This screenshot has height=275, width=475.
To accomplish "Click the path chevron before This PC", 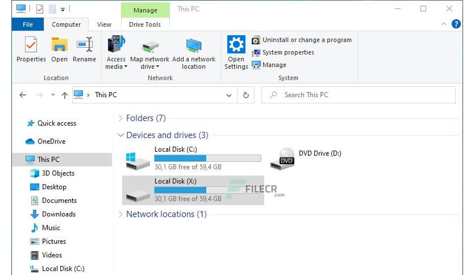I will coord(89,95).
